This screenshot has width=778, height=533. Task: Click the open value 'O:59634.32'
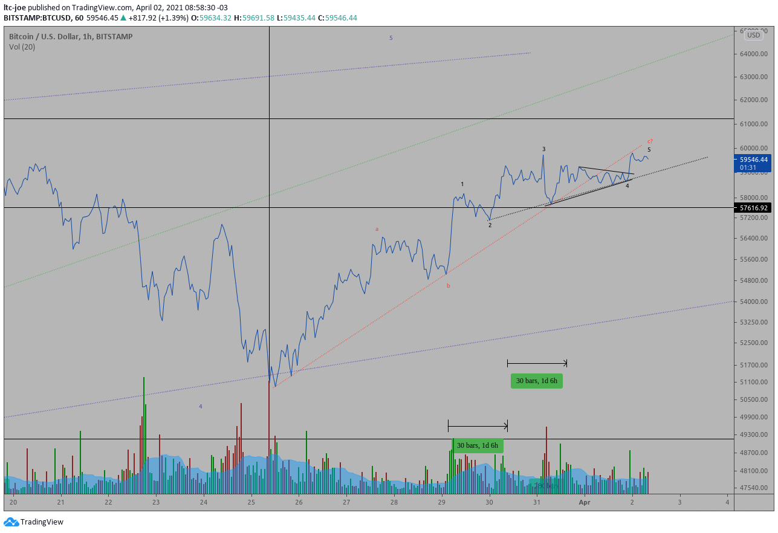(x=211, y=18)
